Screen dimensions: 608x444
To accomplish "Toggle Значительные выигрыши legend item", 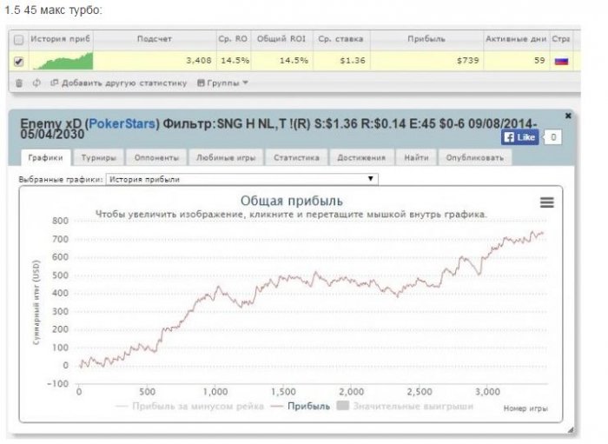I will pos(406,407).
